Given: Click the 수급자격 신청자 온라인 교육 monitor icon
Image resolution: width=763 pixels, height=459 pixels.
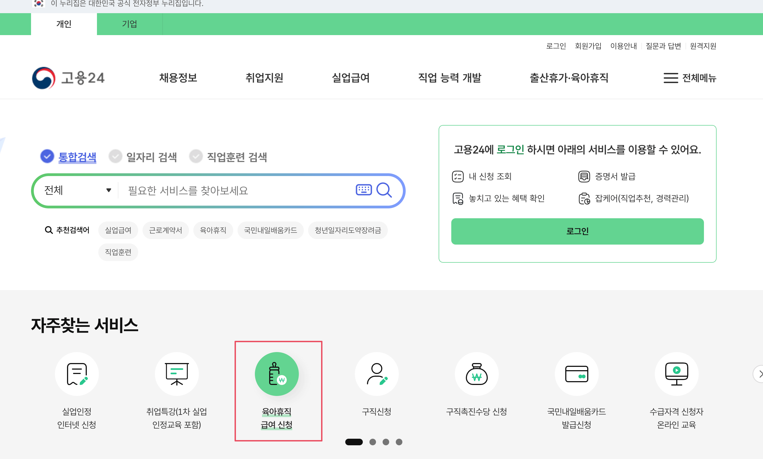Looking at the screenshot, I should [x=676, y=374].
